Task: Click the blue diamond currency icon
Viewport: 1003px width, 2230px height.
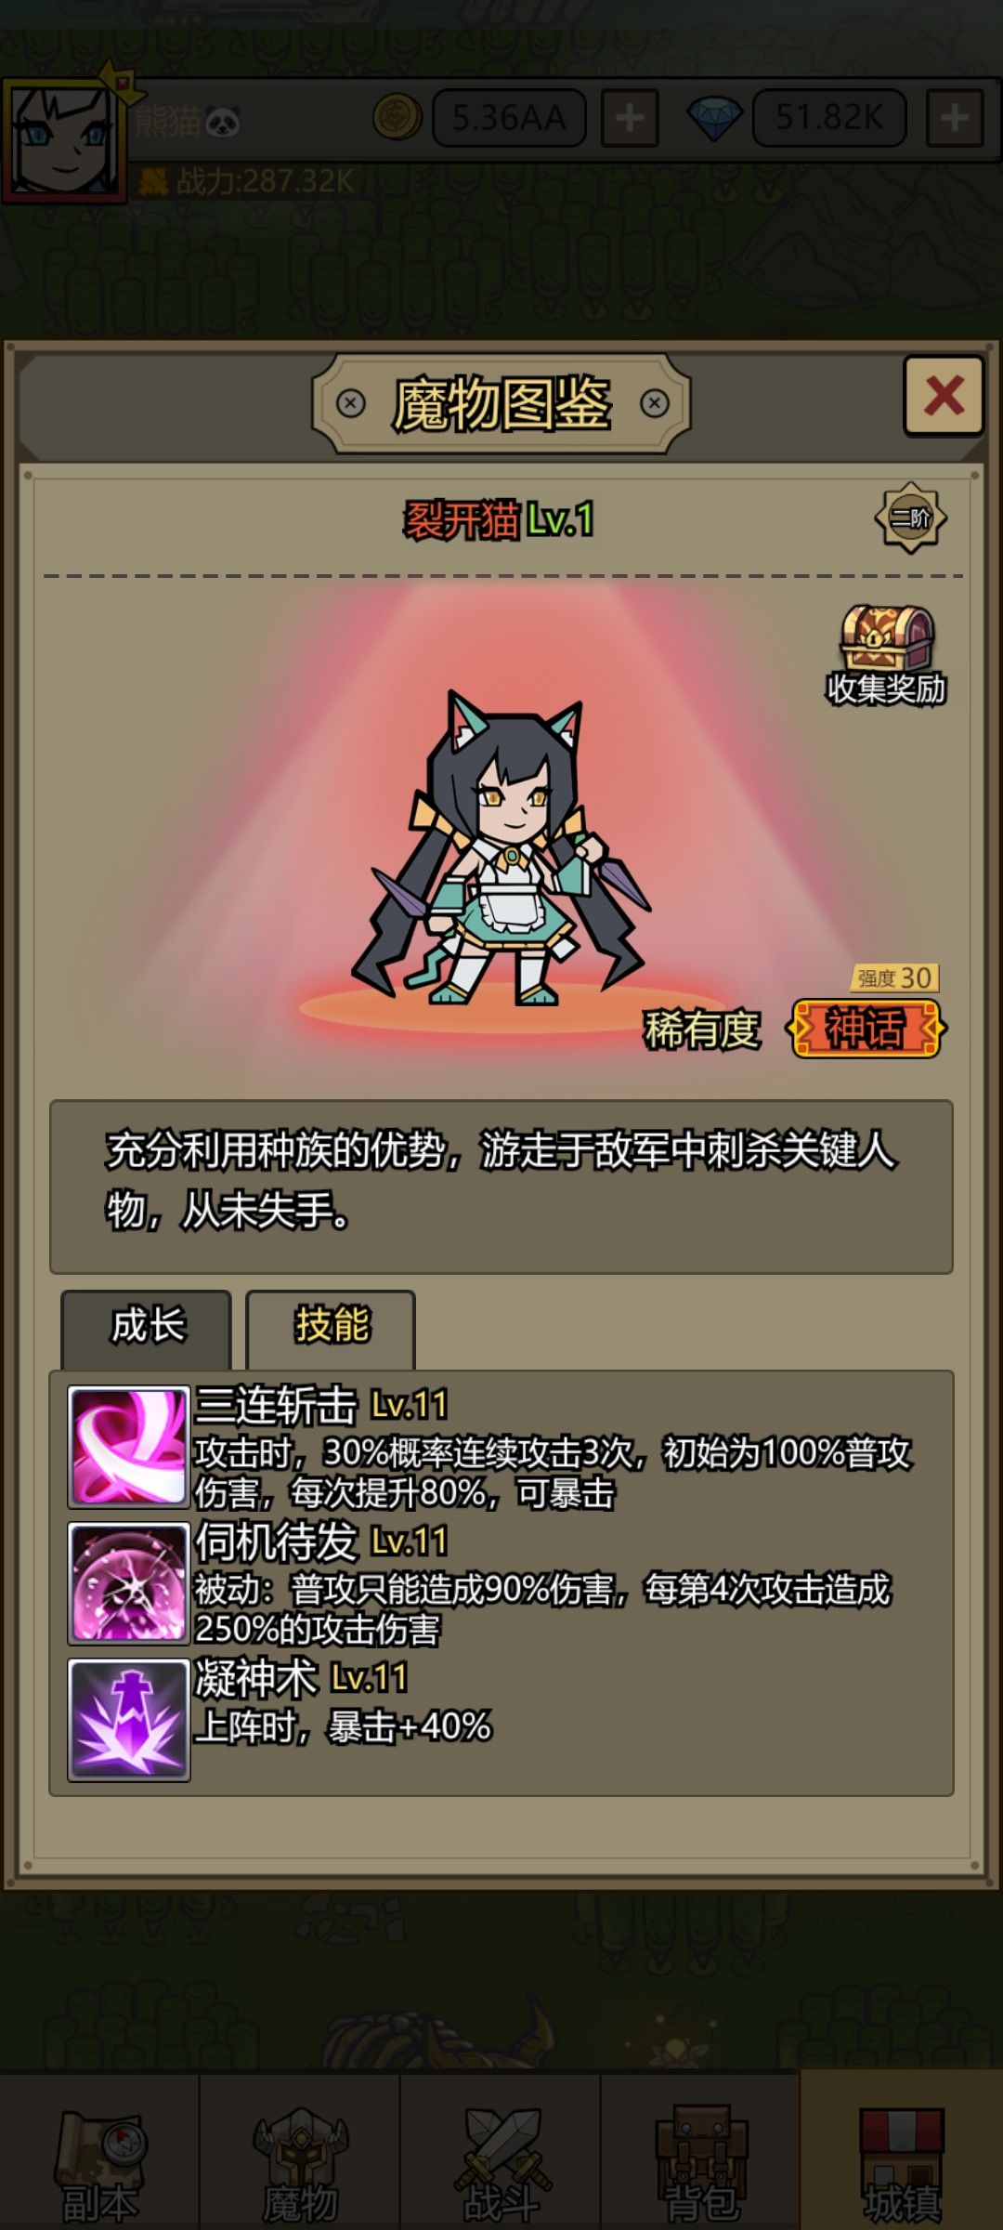Action: 714,118
